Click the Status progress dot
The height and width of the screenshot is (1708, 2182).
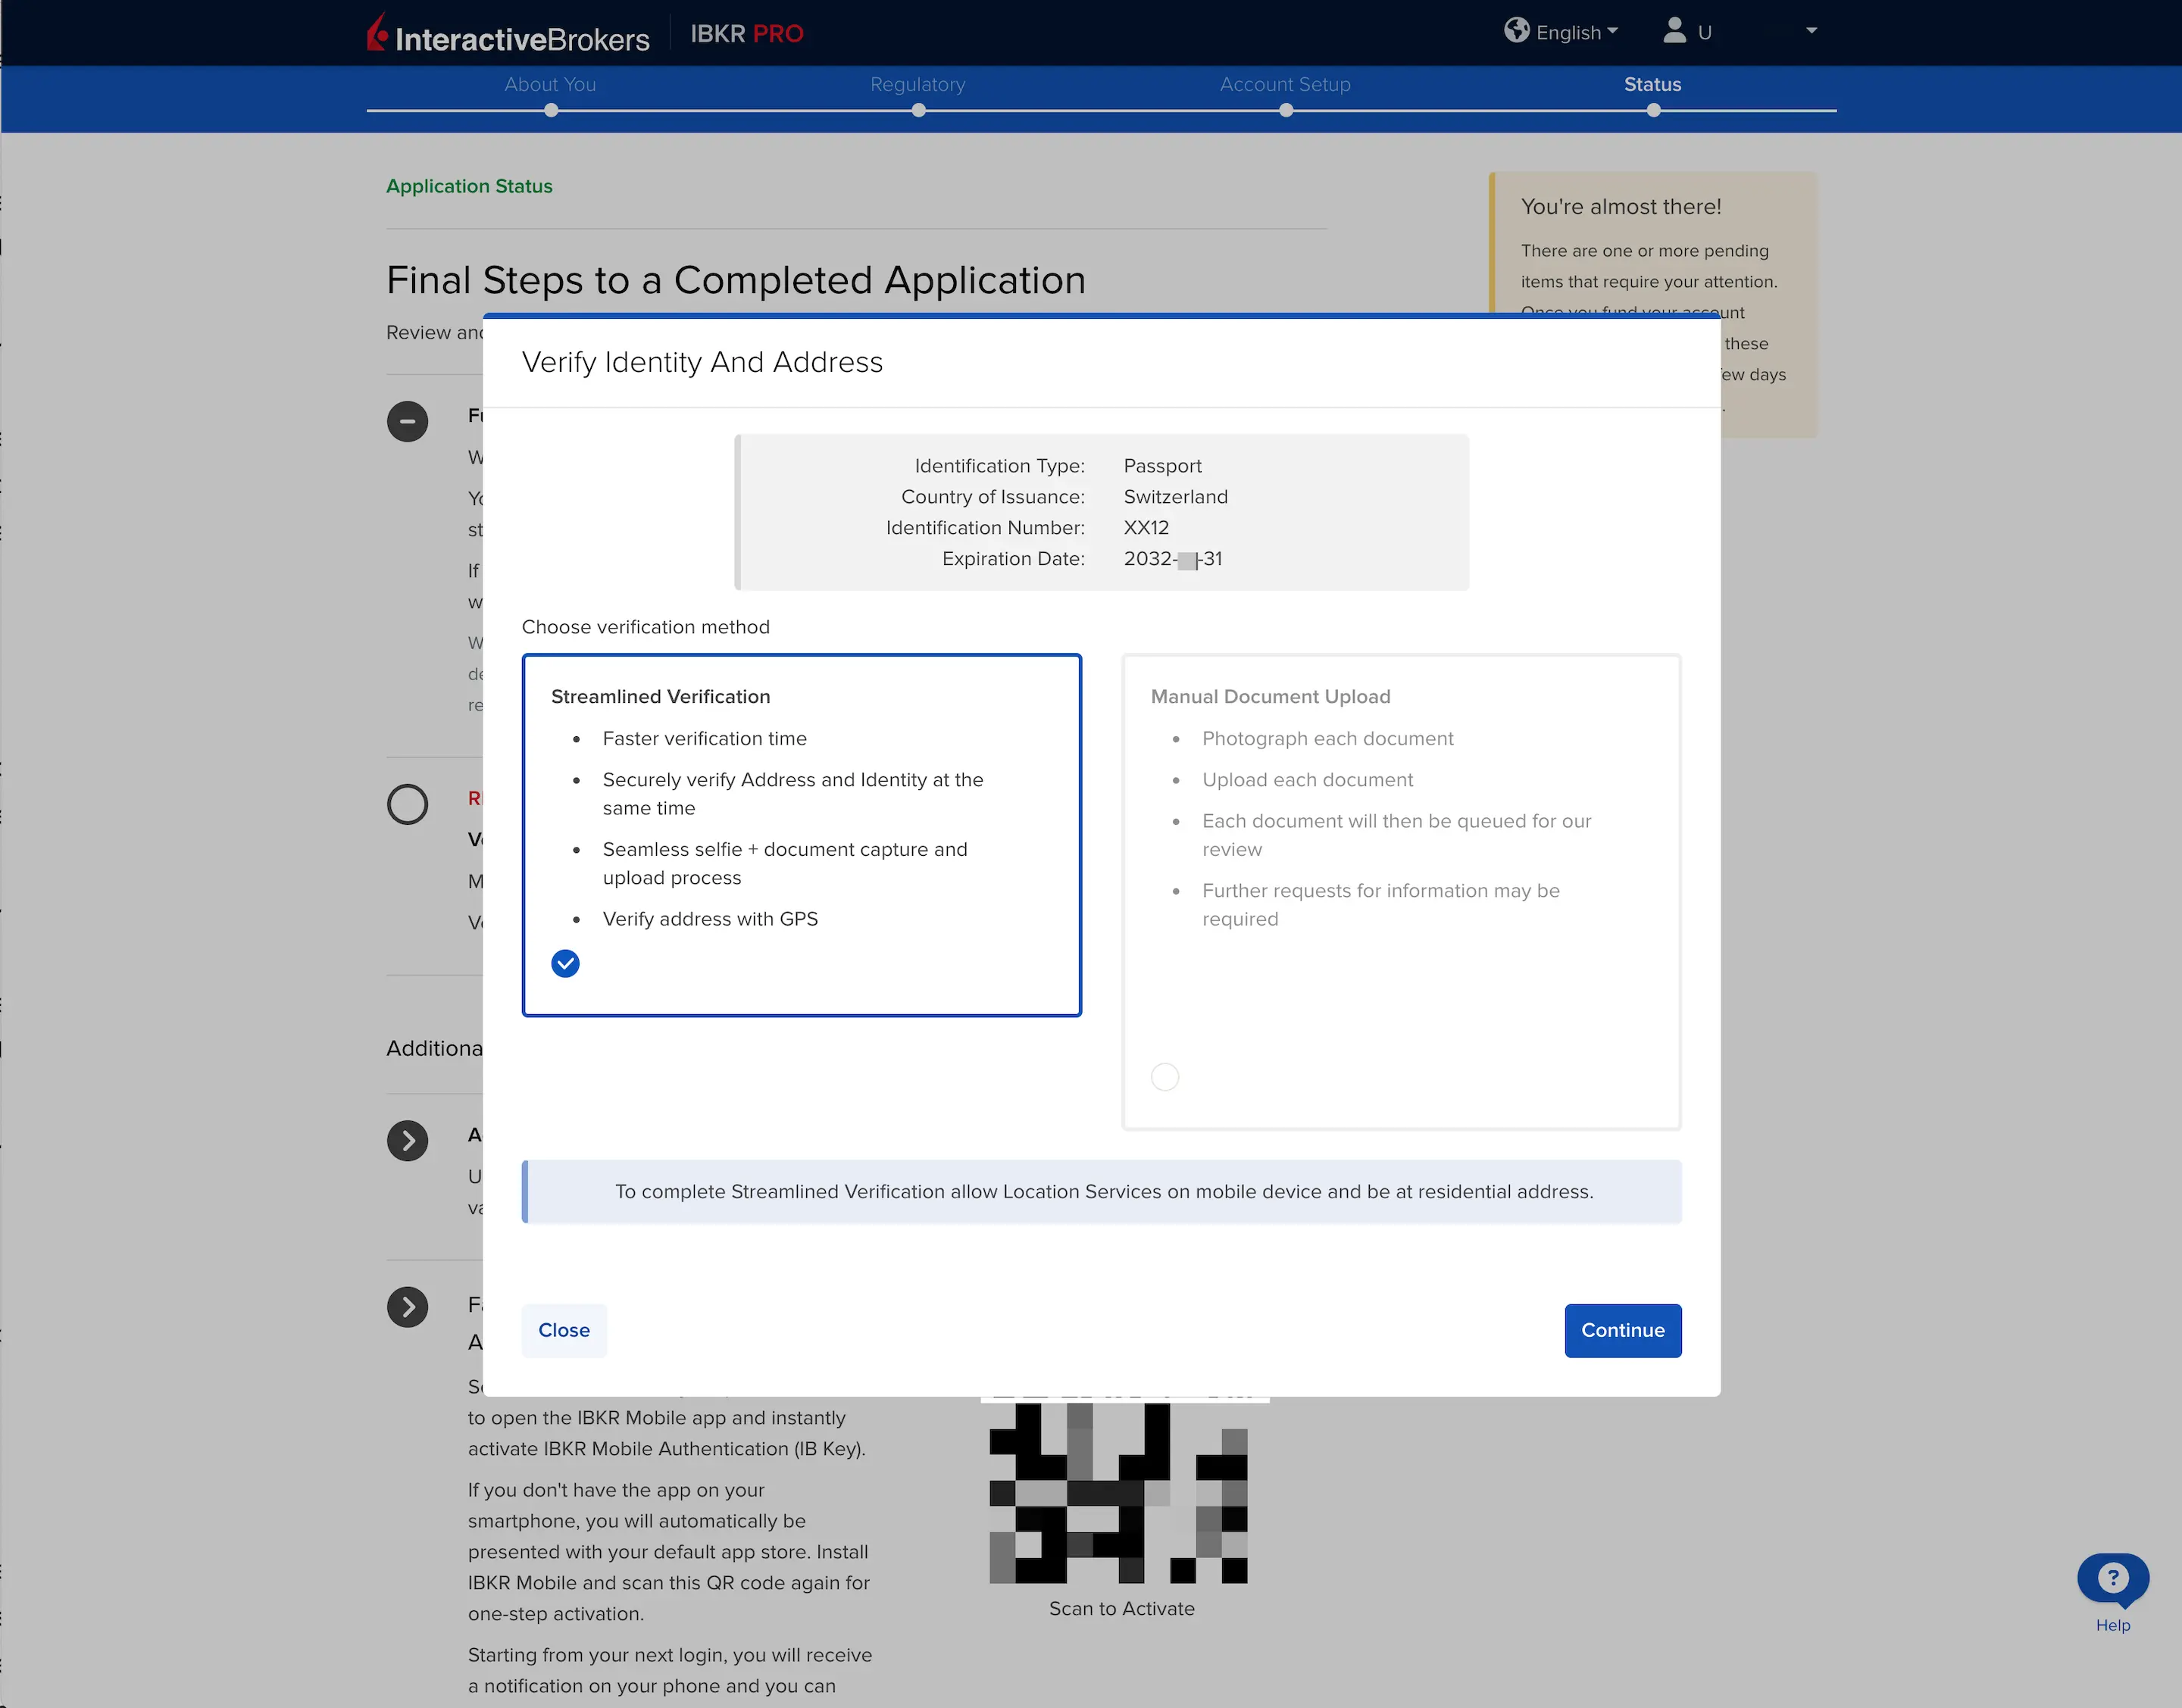[x=1653, y=111]
